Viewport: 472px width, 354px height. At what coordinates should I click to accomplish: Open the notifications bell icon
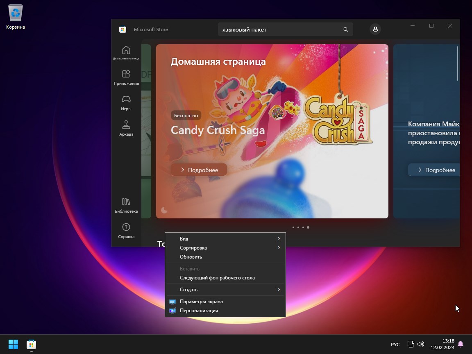click(461, 344)
